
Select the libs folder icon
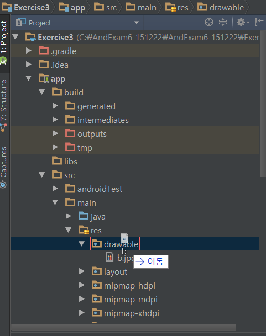[x=57, y=161]
